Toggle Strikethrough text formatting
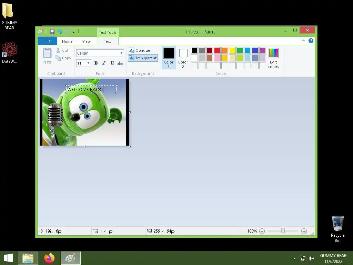Screen dimensions: 353x265 [120, 63]
